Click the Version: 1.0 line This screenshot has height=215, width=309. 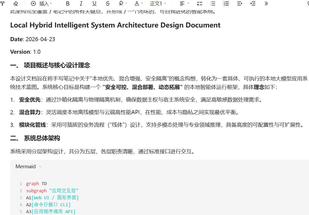pos(25,52)
